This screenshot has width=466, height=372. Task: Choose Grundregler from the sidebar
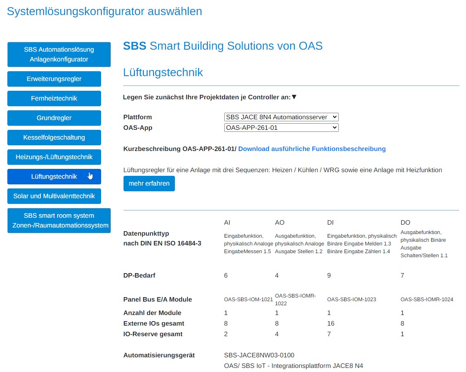point(54,118)
